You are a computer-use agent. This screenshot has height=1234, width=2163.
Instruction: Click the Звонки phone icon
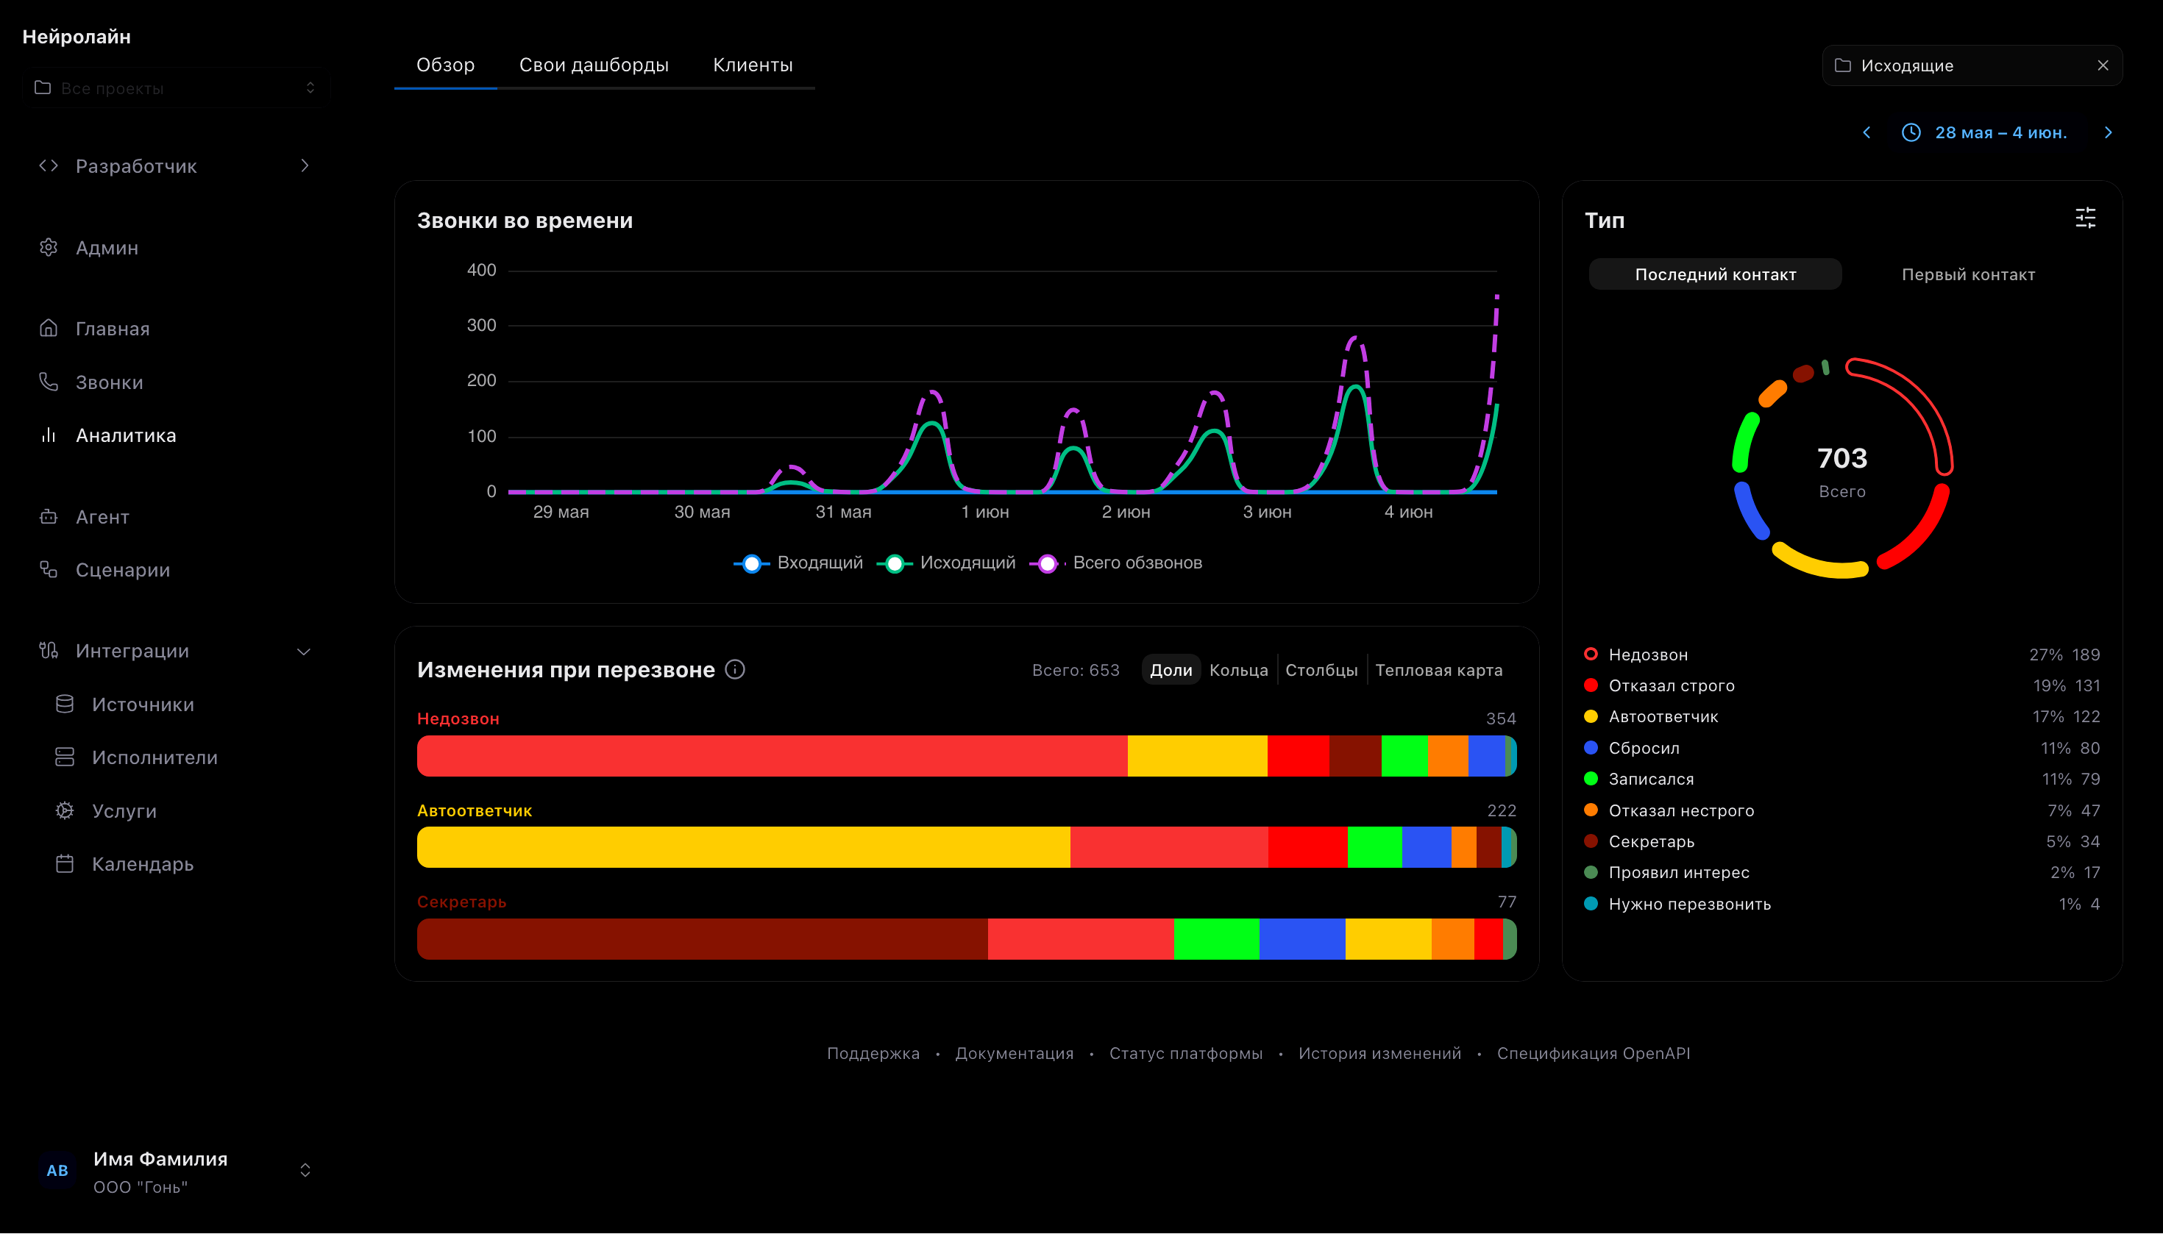(49, 382)
